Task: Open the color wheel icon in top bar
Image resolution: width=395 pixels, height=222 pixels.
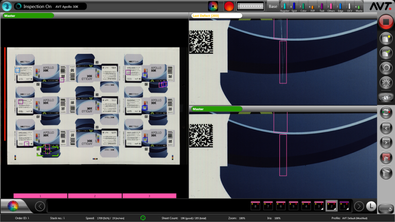Action: click(x=213, y=6)
